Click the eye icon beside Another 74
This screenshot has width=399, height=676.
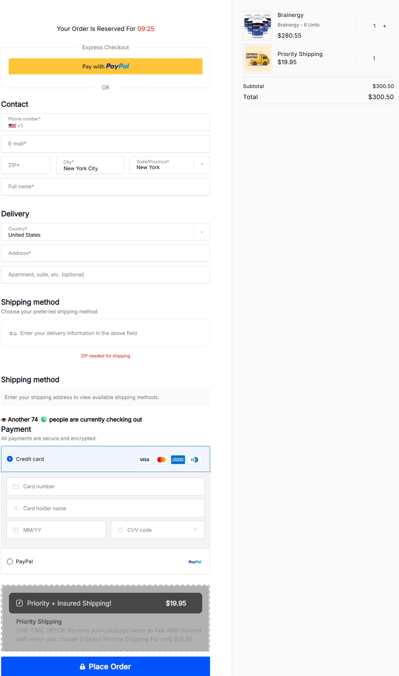(x=4, y=420)
